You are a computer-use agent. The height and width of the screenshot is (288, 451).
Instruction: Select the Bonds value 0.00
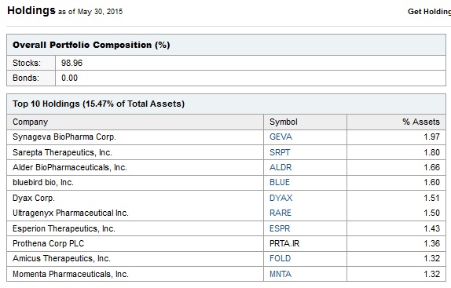(x=69, y=78)
